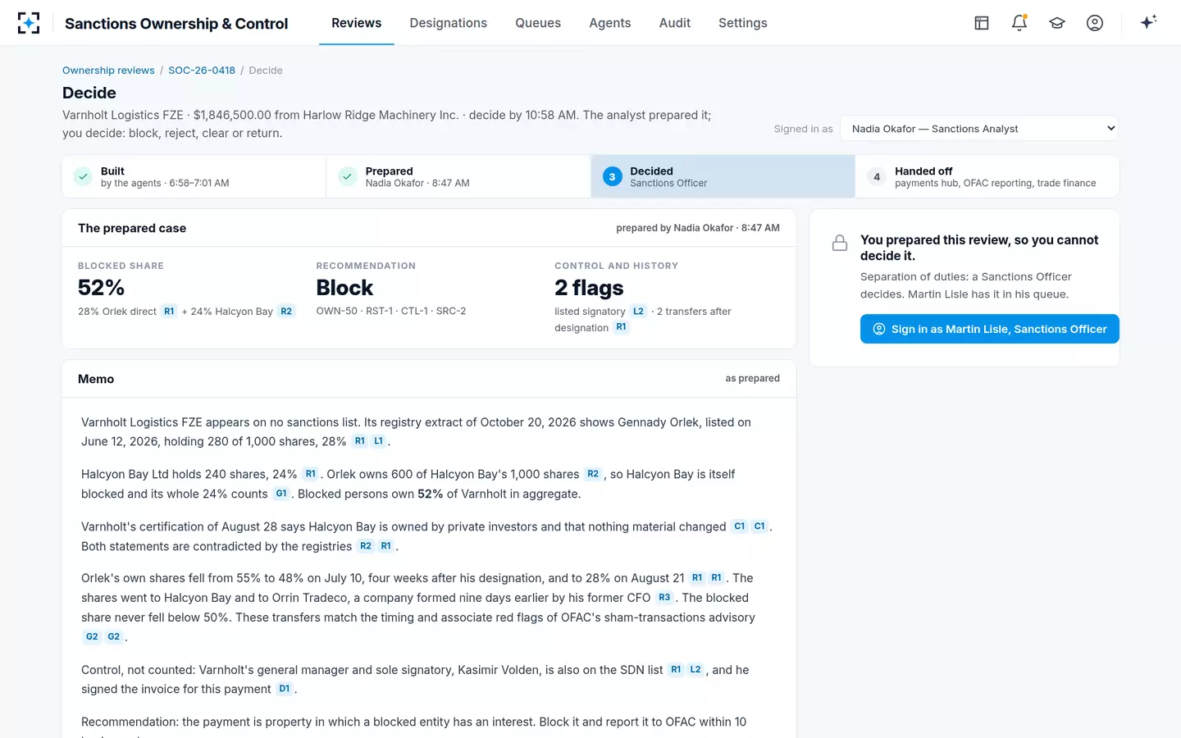Click the 'OWN-50 · RST-1 · CTL-1 · SRC-2' rule codes
Image resolution: width=1181 pixels, height=738 pixels.
click(391, 312)
